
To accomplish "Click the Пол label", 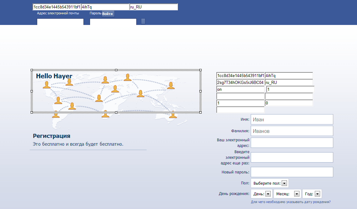I will (x=245, y=183).
